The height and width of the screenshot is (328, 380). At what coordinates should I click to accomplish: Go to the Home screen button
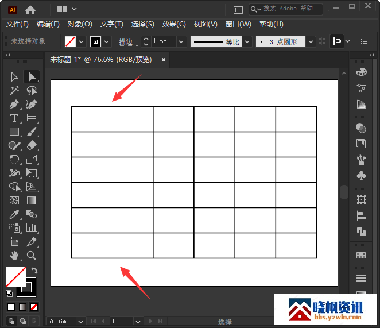tap(30, 9)
